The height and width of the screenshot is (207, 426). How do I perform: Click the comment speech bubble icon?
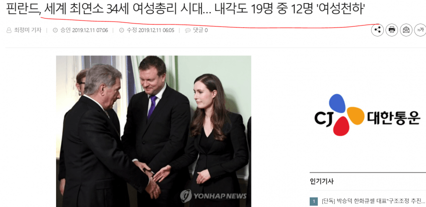(x=188, y=30)
